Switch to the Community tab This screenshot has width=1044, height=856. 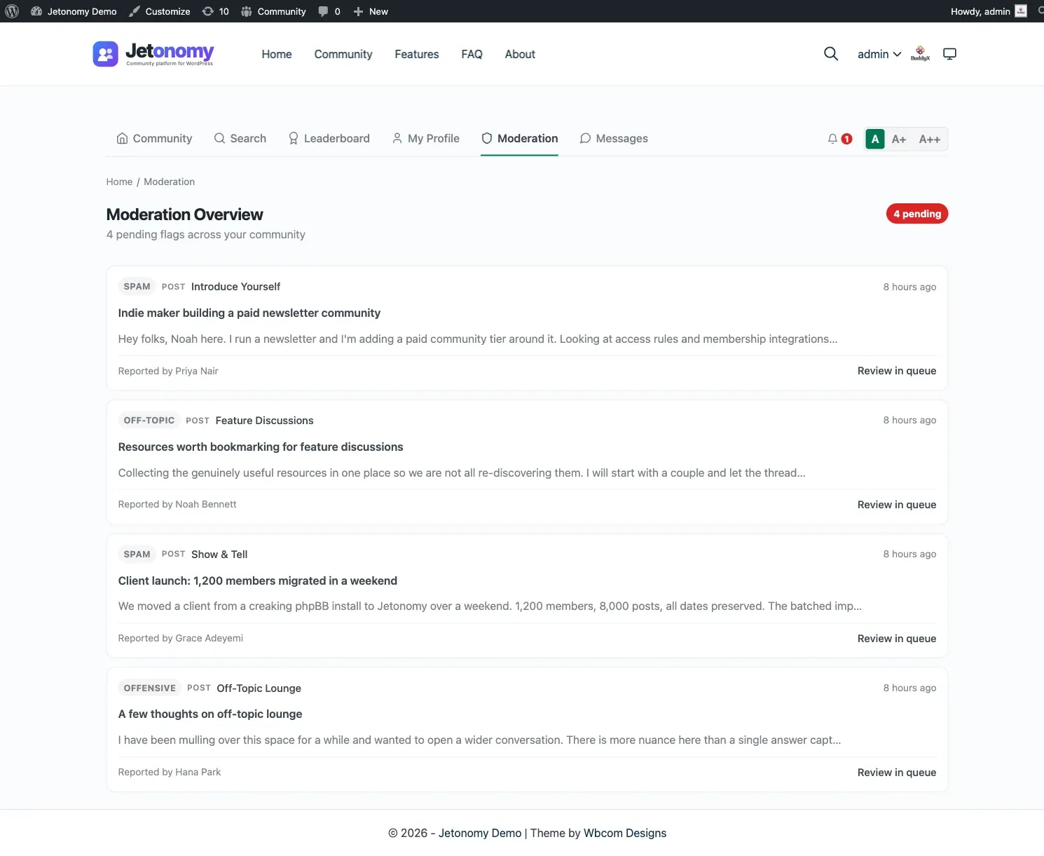(154, 139)
